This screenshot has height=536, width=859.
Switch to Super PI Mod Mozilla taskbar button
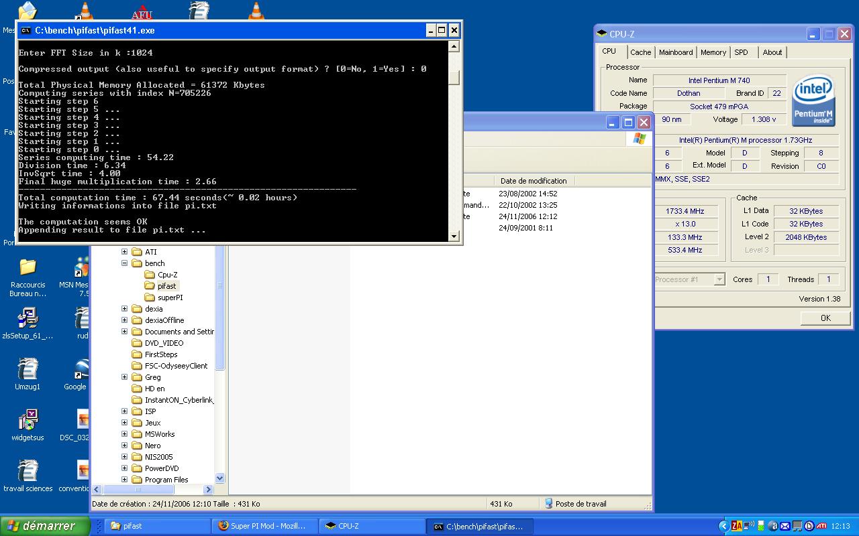point(264,526)
